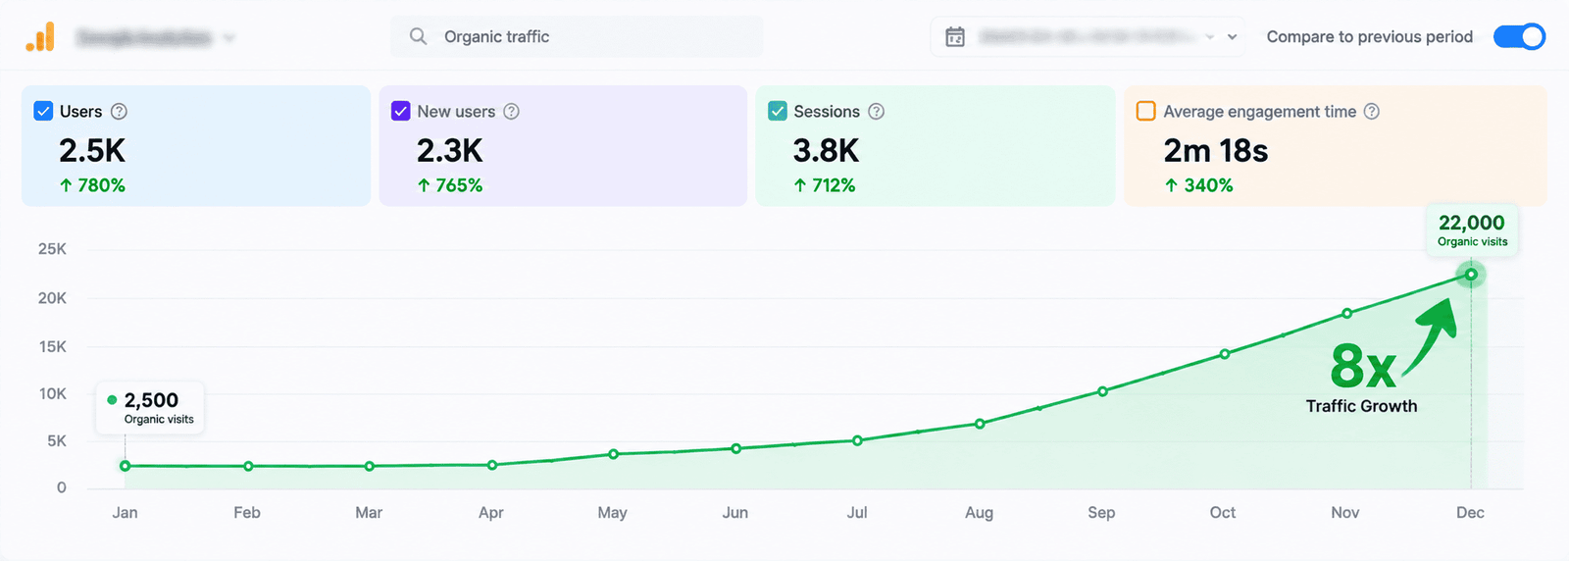
Task: Click the Traffic Growth caption
Action: point(1361,406)
